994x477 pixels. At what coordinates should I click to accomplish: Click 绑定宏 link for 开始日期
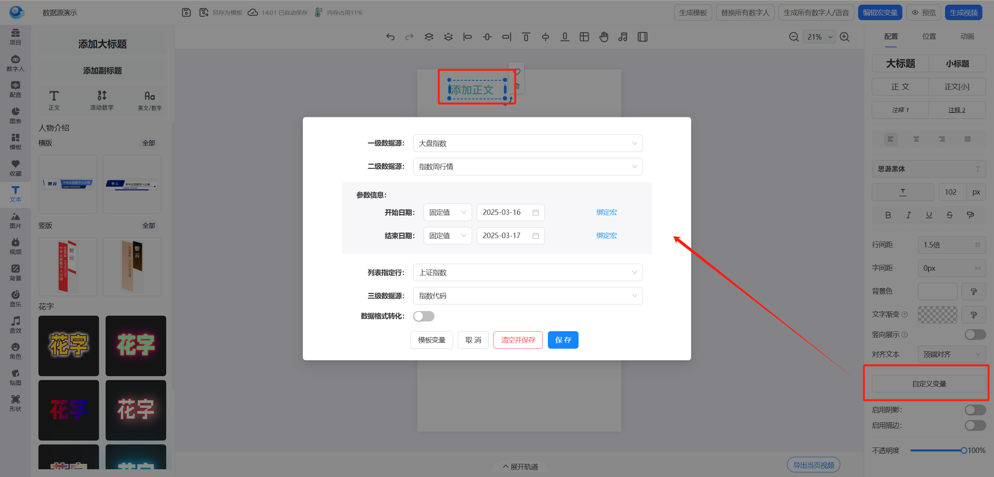(606, 213)
